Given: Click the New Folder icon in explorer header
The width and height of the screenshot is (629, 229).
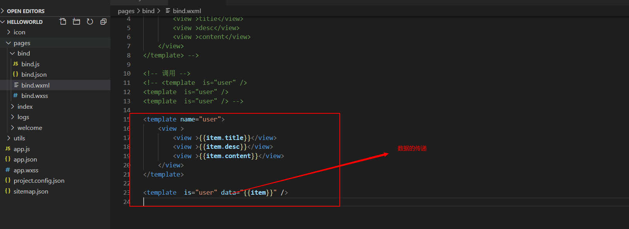Looking at the screenshot, I should (x=76, y=22).
